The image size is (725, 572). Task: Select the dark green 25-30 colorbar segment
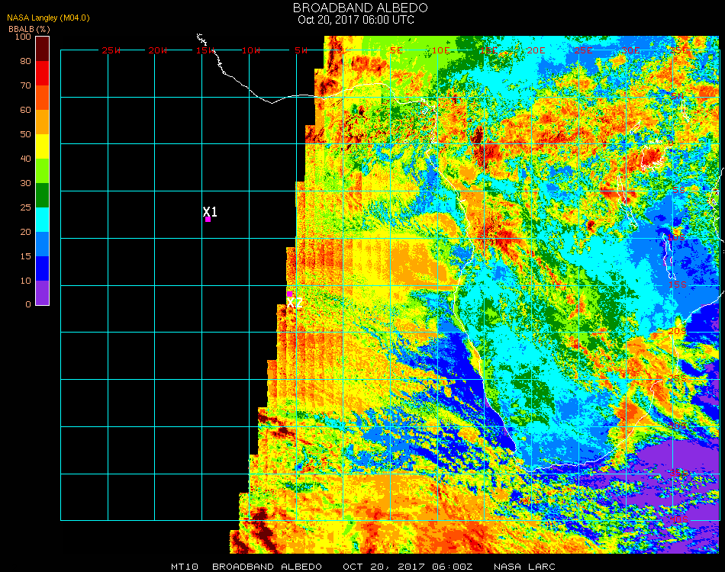pos(42,195)
